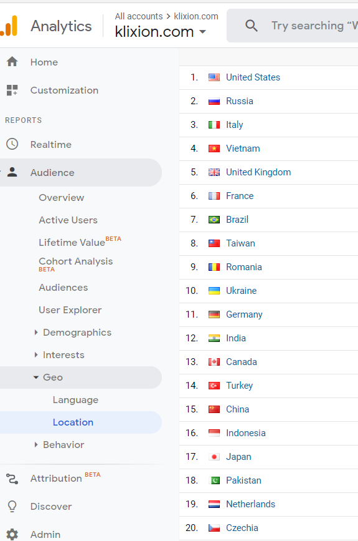This screenshot has width=358, height=541.
Task: Click the Admin gear icon
Action: tap(12, 534)
